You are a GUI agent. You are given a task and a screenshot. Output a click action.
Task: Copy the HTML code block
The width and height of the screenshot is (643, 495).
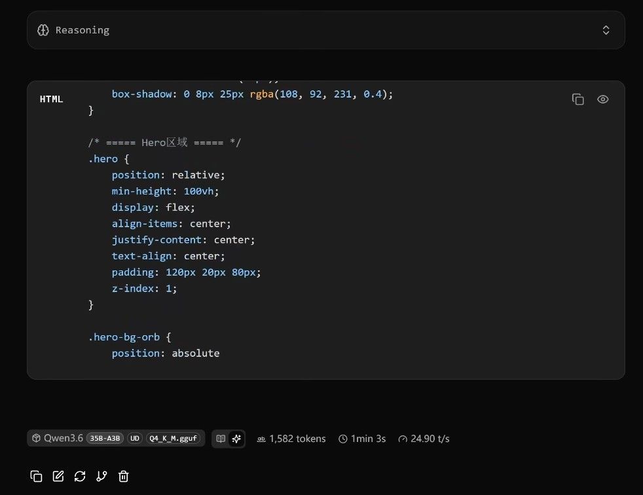point(578,100)
